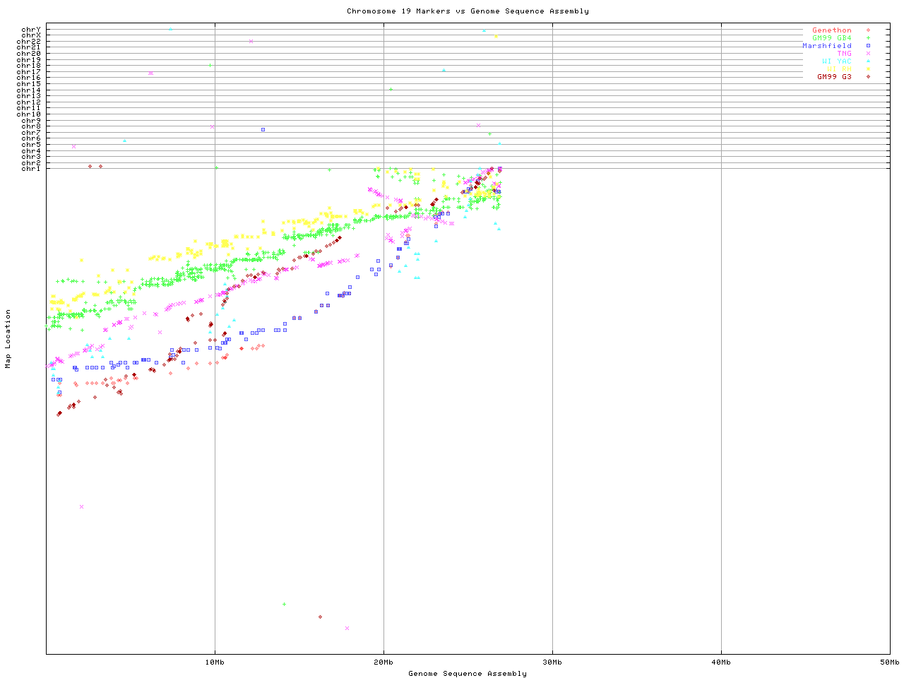Click the chrY y-axis label
Image resolution: width=904 pixels, height=678 pixels.
tap(31, 30)
